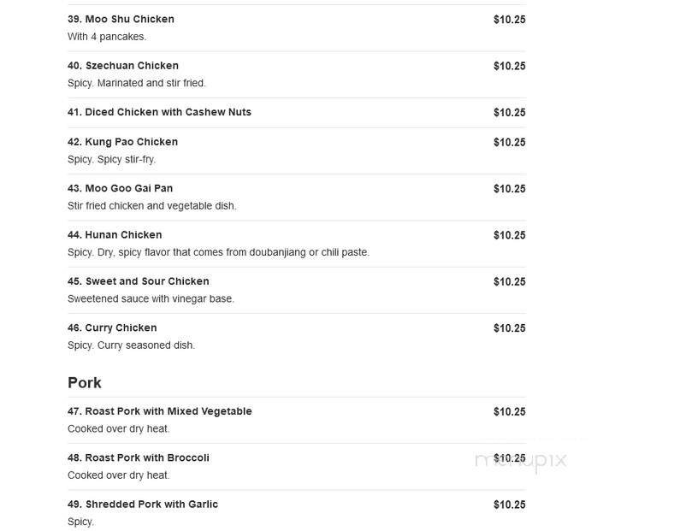Click the Moo Shu Chicken item title

click(121, 20)
